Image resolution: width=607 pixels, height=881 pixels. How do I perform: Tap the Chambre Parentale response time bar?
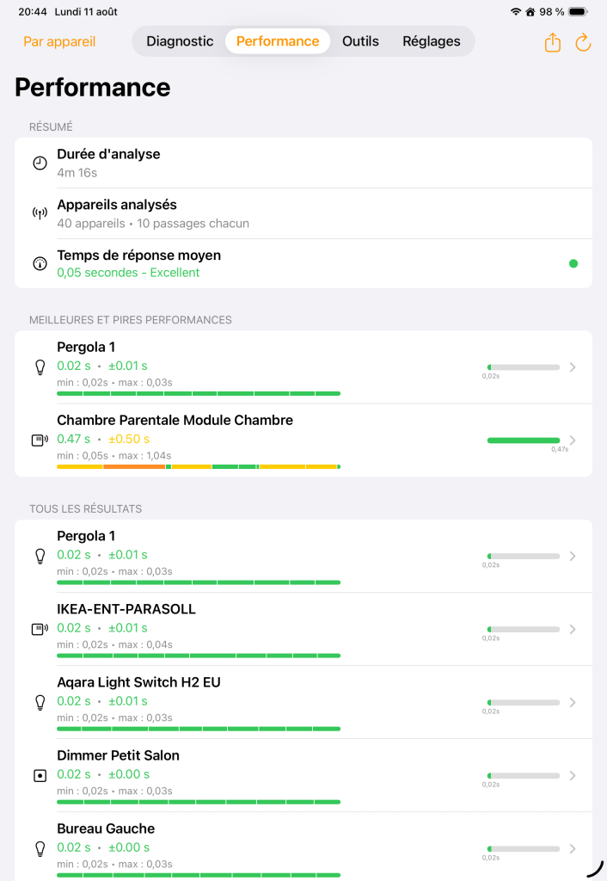523,440
